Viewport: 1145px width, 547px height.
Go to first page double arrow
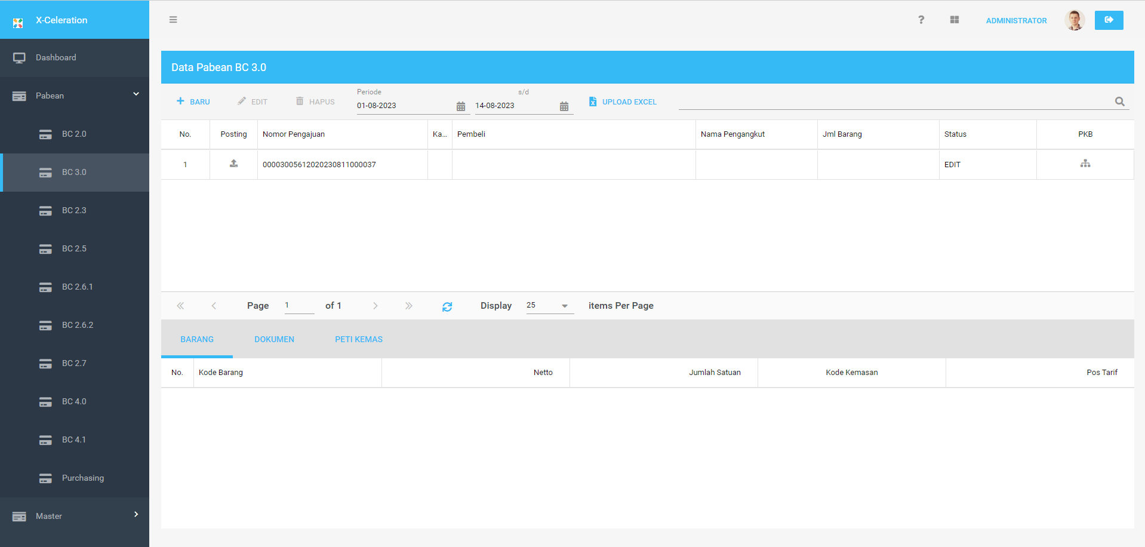point(180,306)
